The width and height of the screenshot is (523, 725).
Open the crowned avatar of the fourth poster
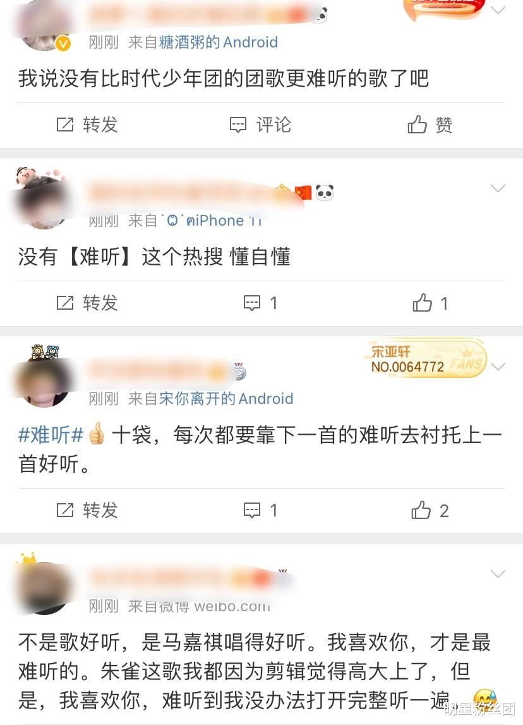(x=42, y=585)
